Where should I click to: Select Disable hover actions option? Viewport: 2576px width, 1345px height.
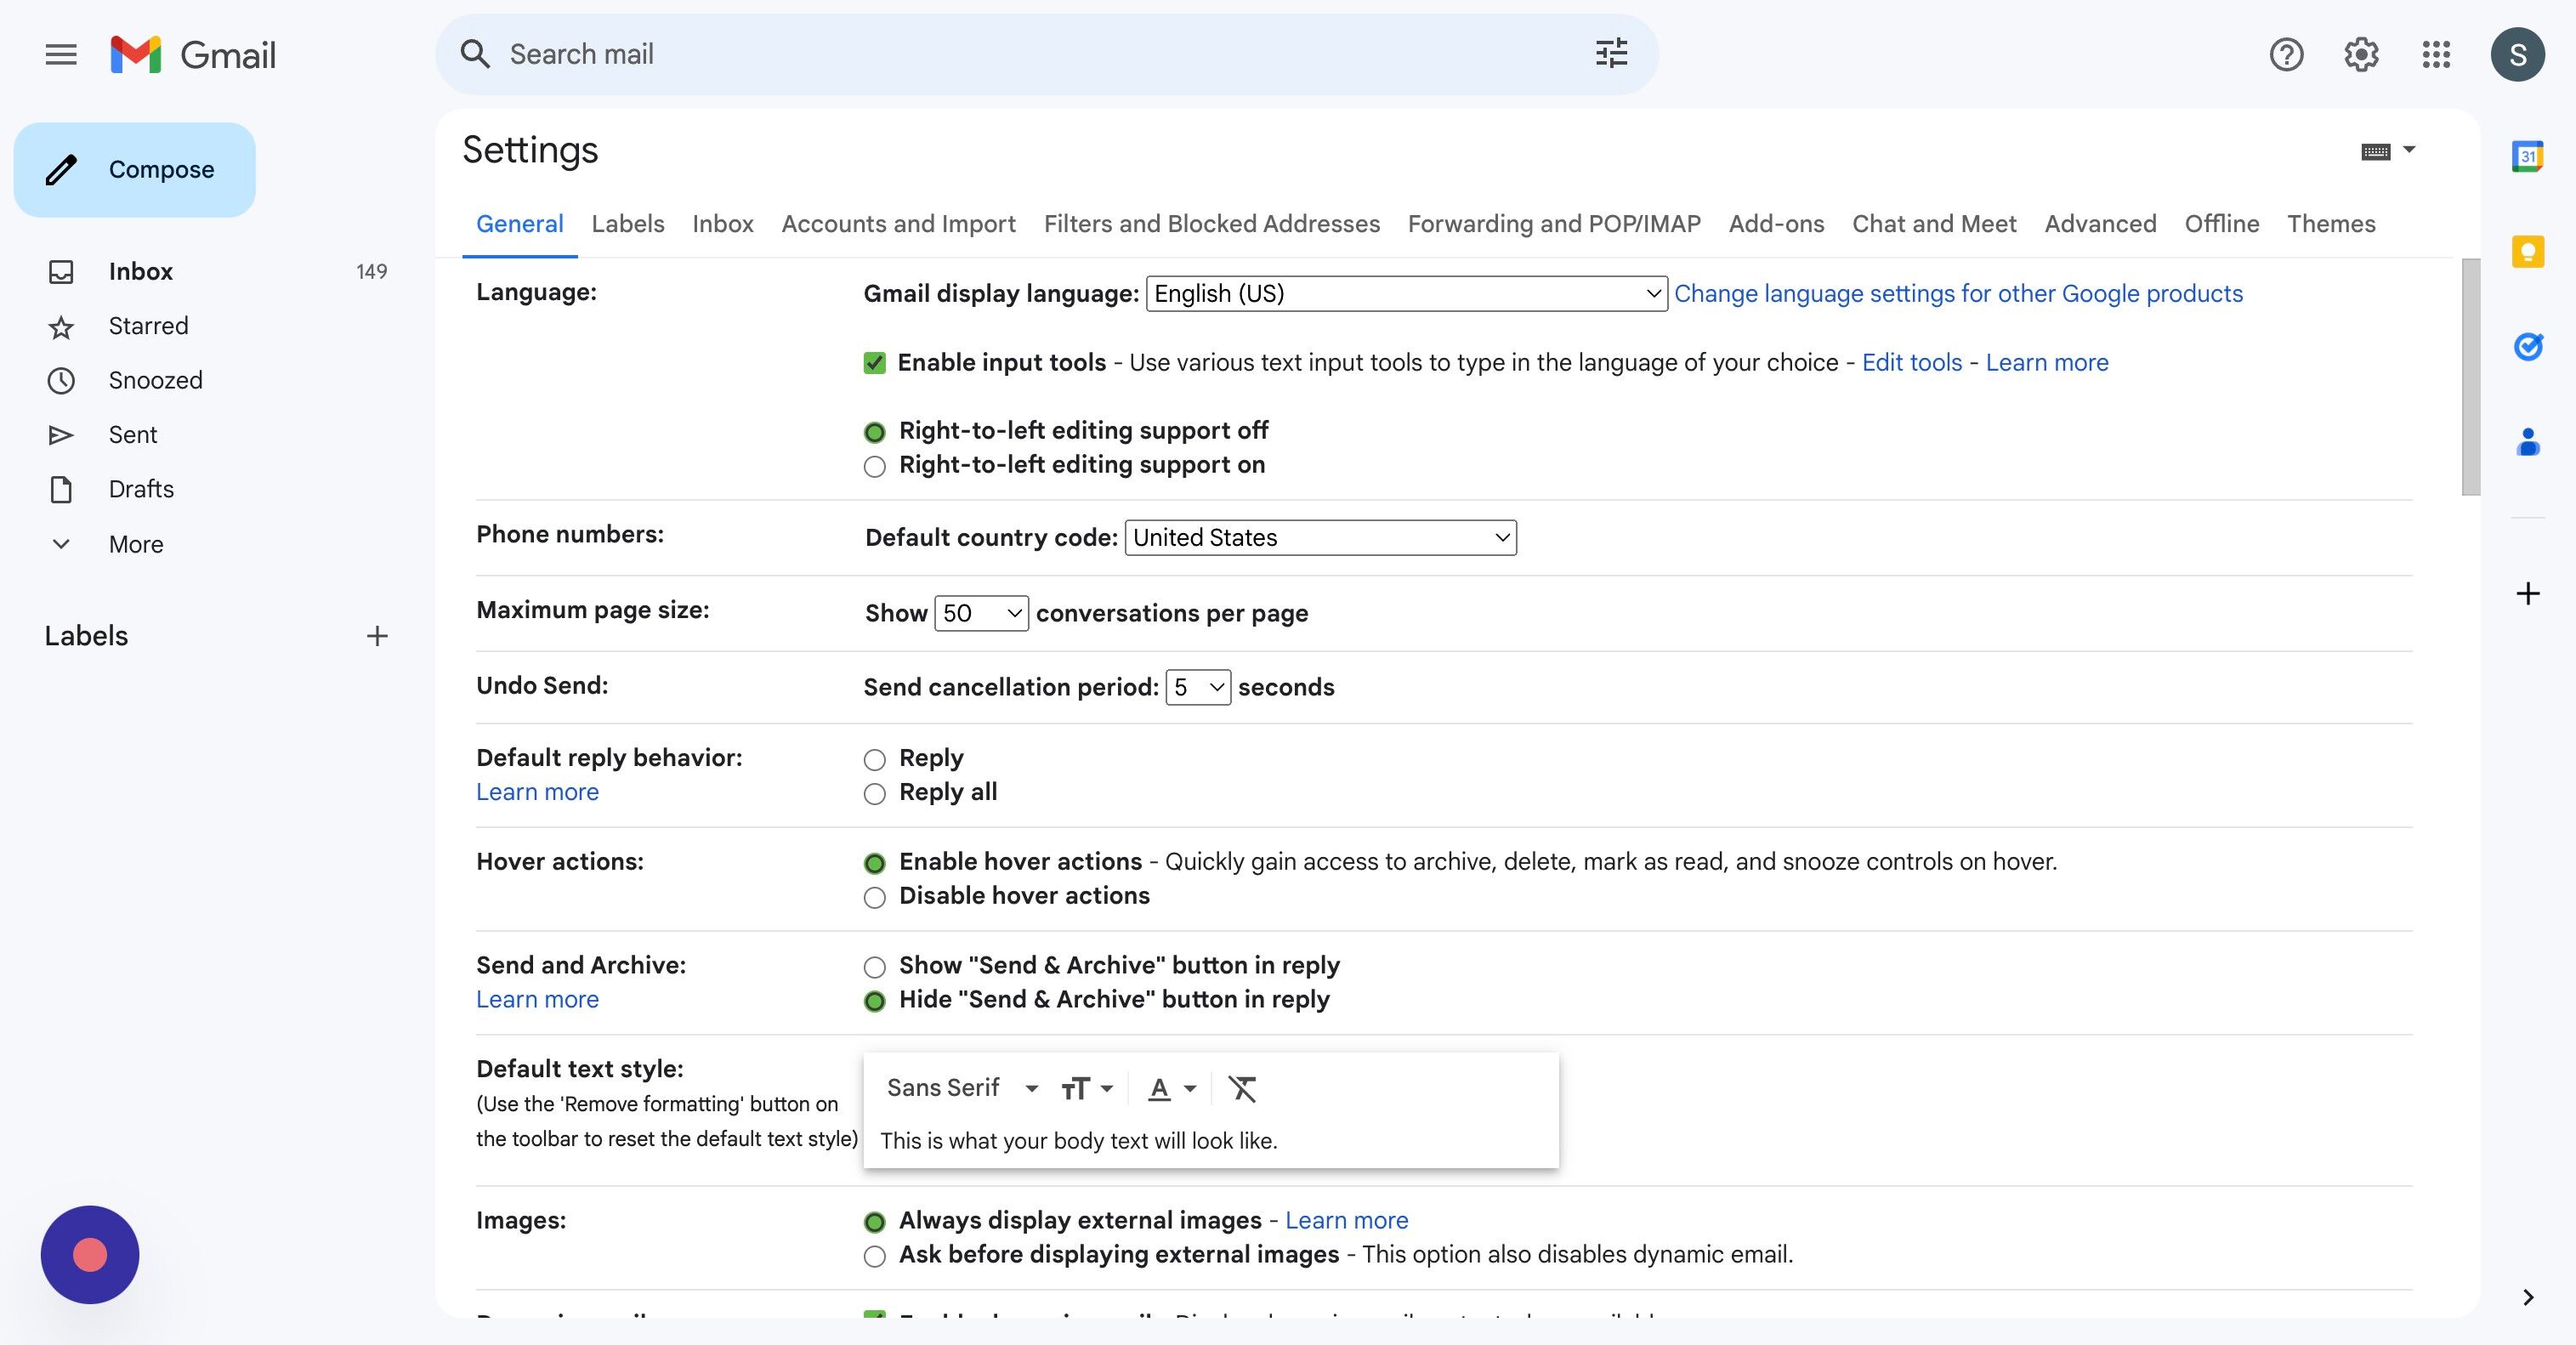click(x=875, y=897)
